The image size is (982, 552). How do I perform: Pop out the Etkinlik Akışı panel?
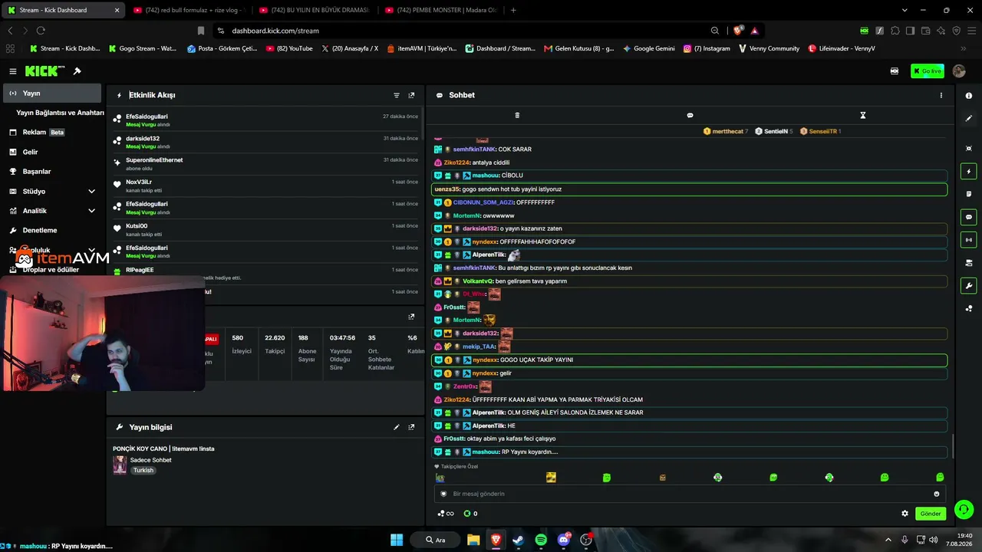coord(411,95)
